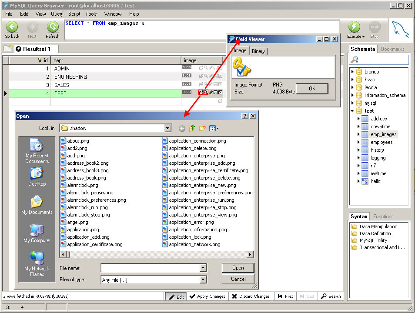This screenshot has height=313, width=415.
Task: Click the schemata search magnifier icon
Action: pos(354,60)
